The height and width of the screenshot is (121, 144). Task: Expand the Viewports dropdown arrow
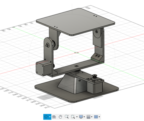coord(99,117)
